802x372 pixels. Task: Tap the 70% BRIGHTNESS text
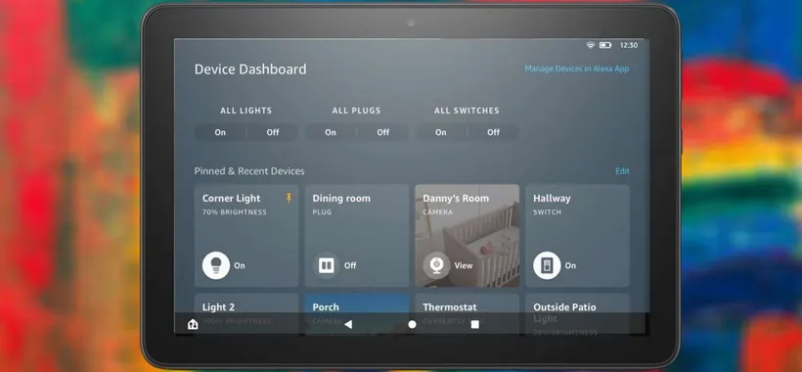pos(235,211)
